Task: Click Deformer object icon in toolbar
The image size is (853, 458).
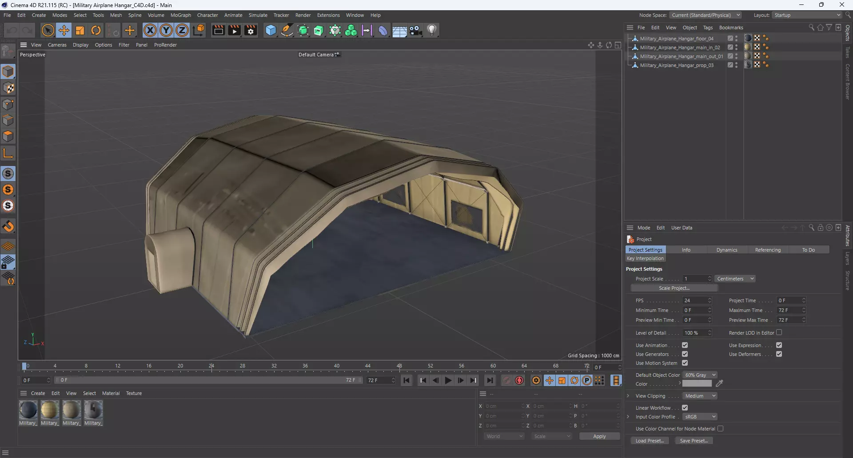Action: [x=383, y=30]
